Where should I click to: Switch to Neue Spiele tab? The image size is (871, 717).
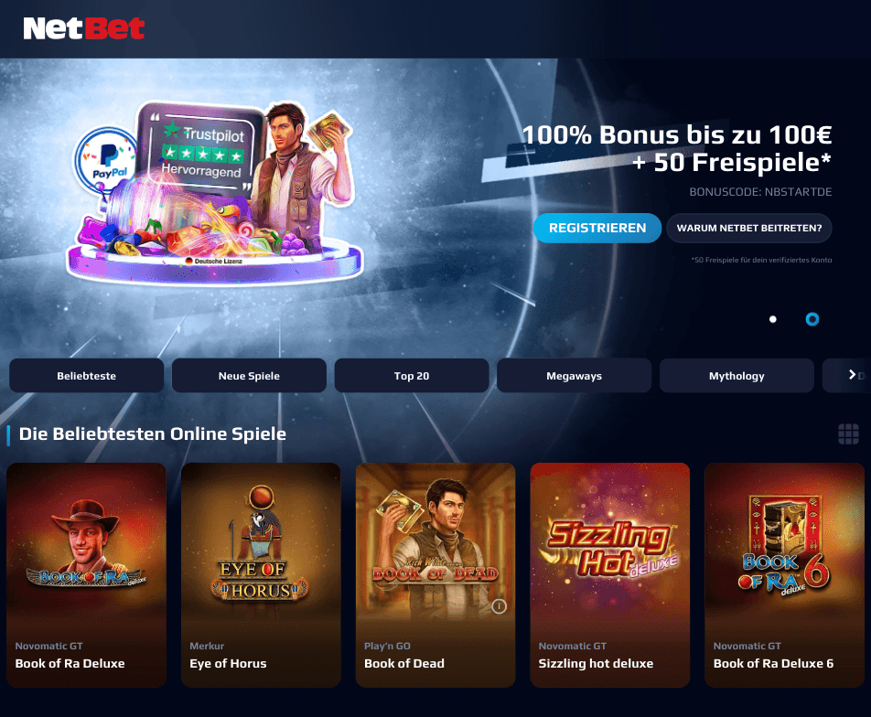tap(249, 376)
